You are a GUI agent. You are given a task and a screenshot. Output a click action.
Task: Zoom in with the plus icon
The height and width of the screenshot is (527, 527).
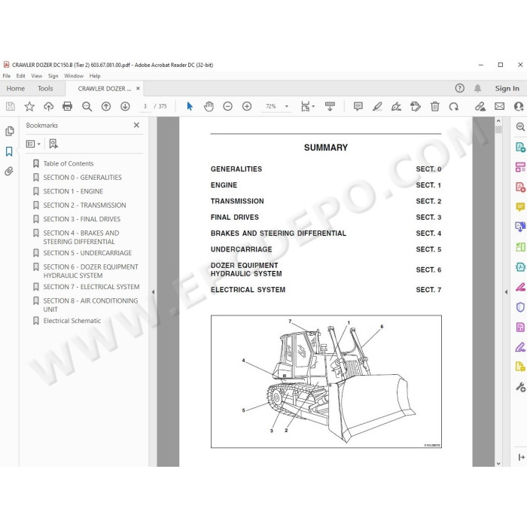coord(247,107)
